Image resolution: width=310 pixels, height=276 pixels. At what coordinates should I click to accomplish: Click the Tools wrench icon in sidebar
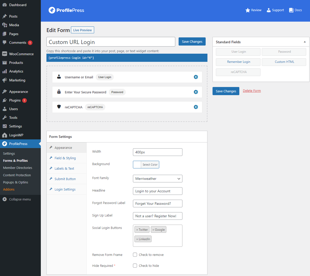point(5,118)
